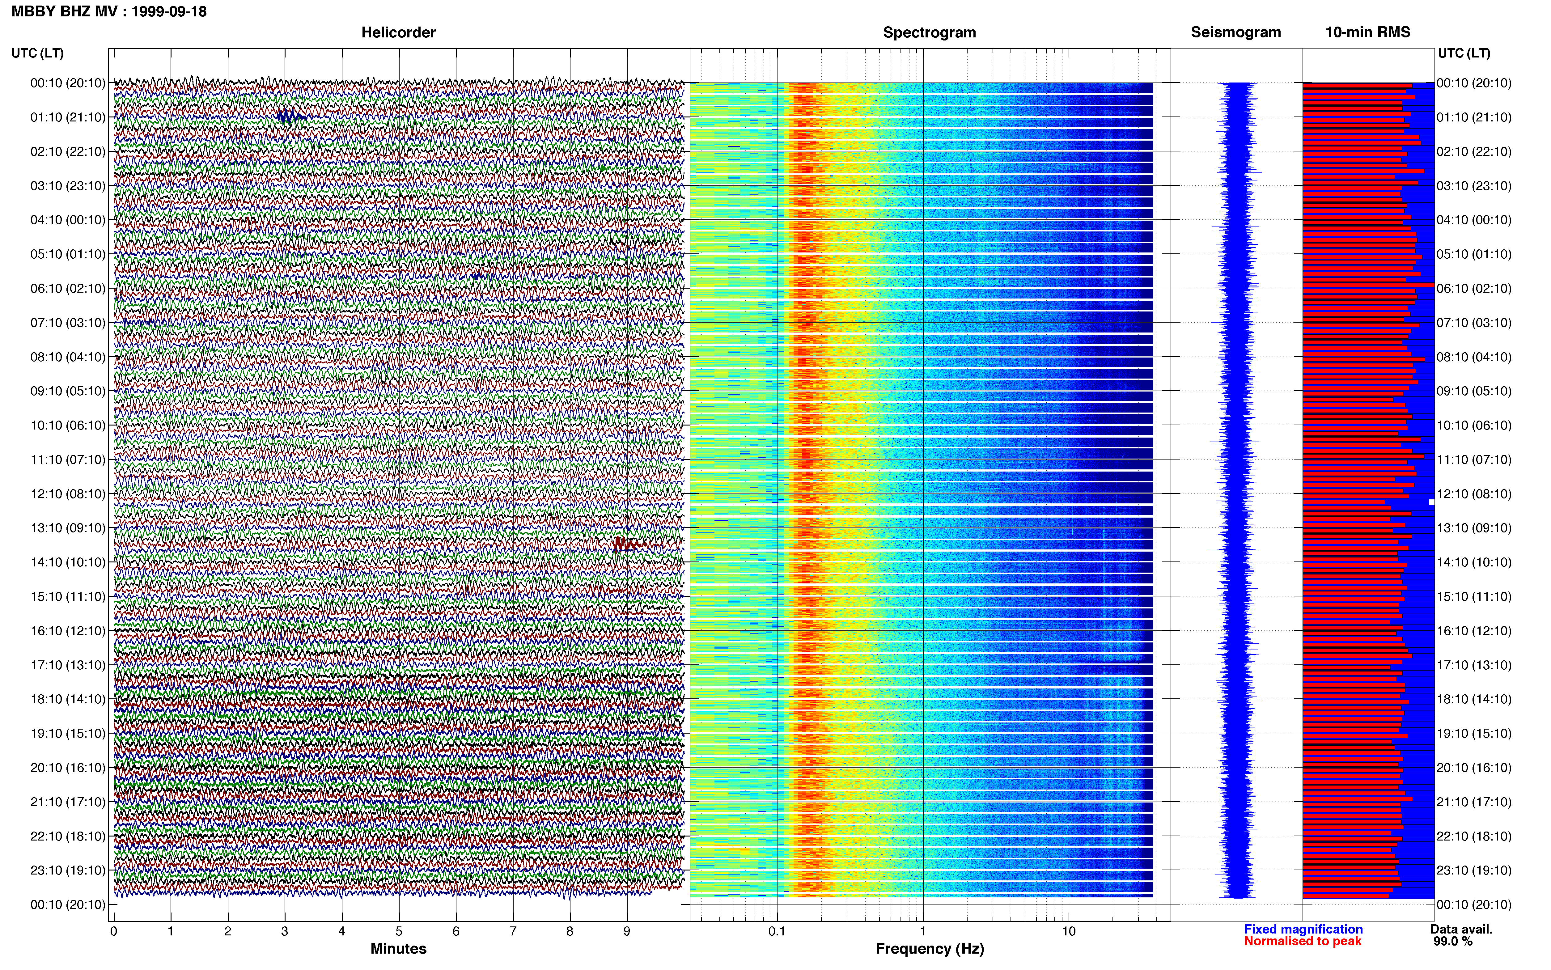Click the left 12:10 (08:10) time label

point(67,494)
